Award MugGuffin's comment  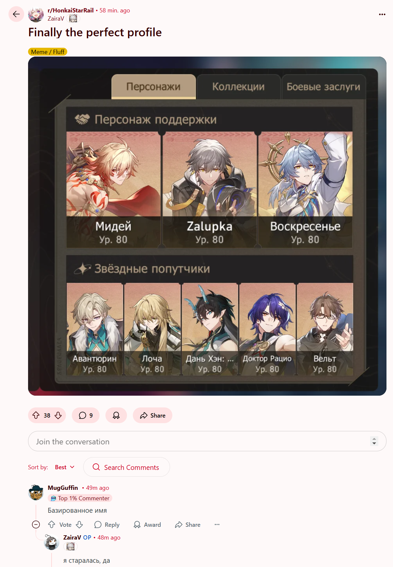click(x=147, y=524)
